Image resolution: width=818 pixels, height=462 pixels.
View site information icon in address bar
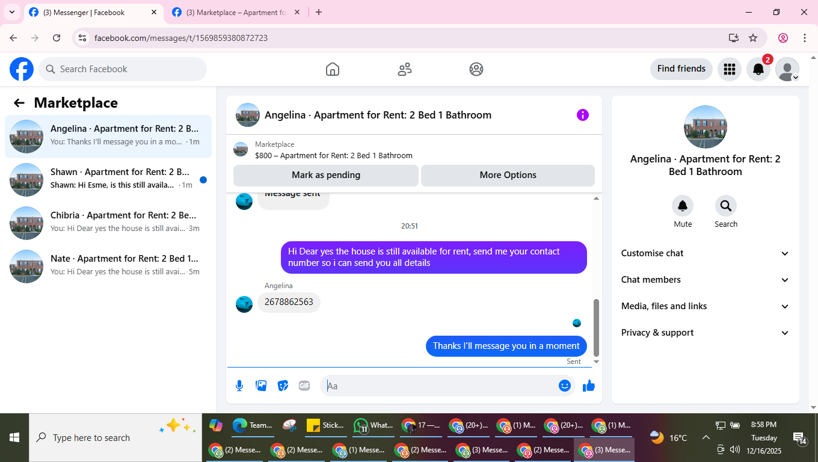[82, 38]
